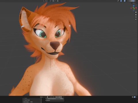This screenshot has height=103, width=138.
Task: Click the faded negative X axis gizmo circle
Action: click(x=131, y=8)
